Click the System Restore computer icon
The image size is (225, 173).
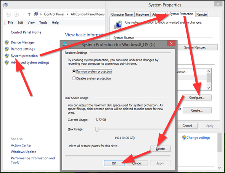(118, 25)
